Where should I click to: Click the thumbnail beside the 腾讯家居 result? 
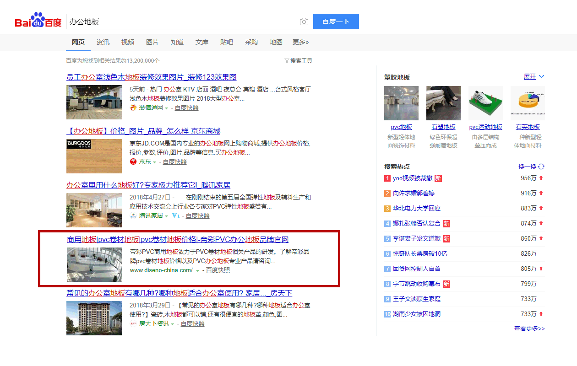tap(94, 210)
